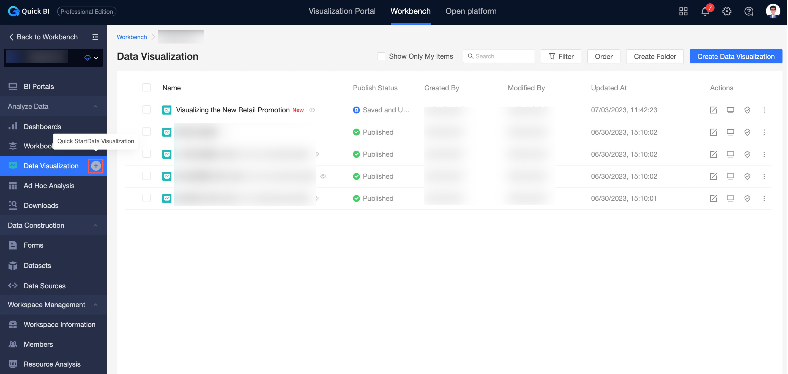Open the apps grid icon in header
The image size is (788, 374).
click(x=683, y=11)
